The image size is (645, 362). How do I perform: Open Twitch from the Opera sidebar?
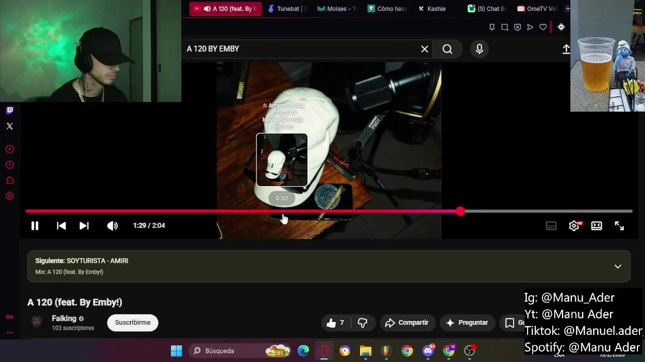10,110
